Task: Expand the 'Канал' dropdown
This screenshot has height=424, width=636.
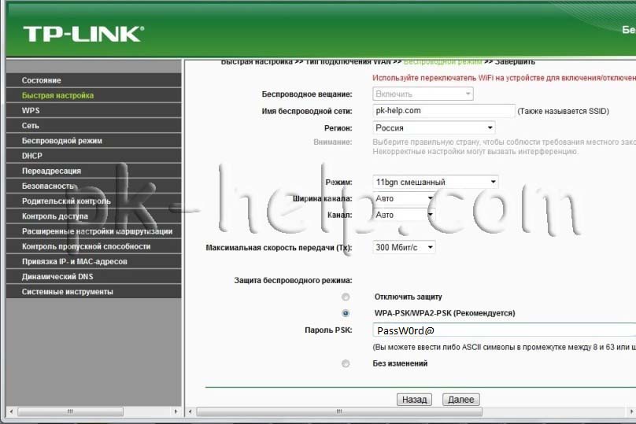Action: click(404, 214)
